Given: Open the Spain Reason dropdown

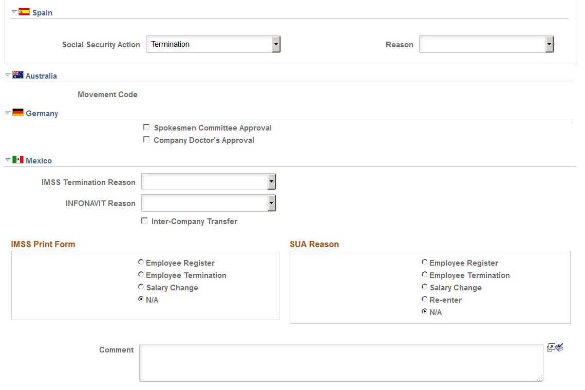Looking at the screenshot, I should pyautogui.click(x=486, y=44).
